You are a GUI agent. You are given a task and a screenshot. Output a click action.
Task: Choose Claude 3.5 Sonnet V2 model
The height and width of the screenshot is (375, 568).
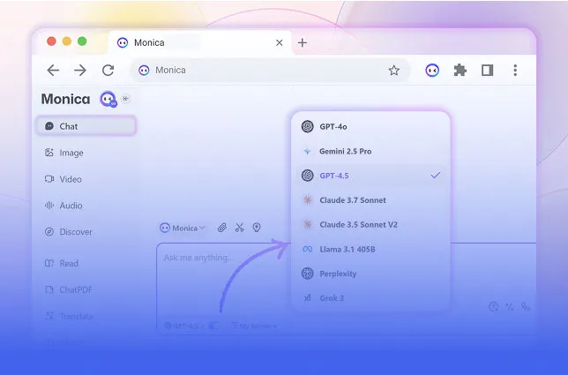point(370,225)
